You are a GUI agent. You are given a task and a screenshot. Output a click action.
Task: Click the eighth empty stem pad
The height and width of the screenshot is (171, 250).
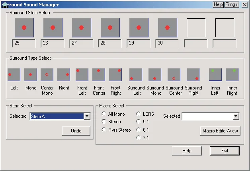coord(225,28)
